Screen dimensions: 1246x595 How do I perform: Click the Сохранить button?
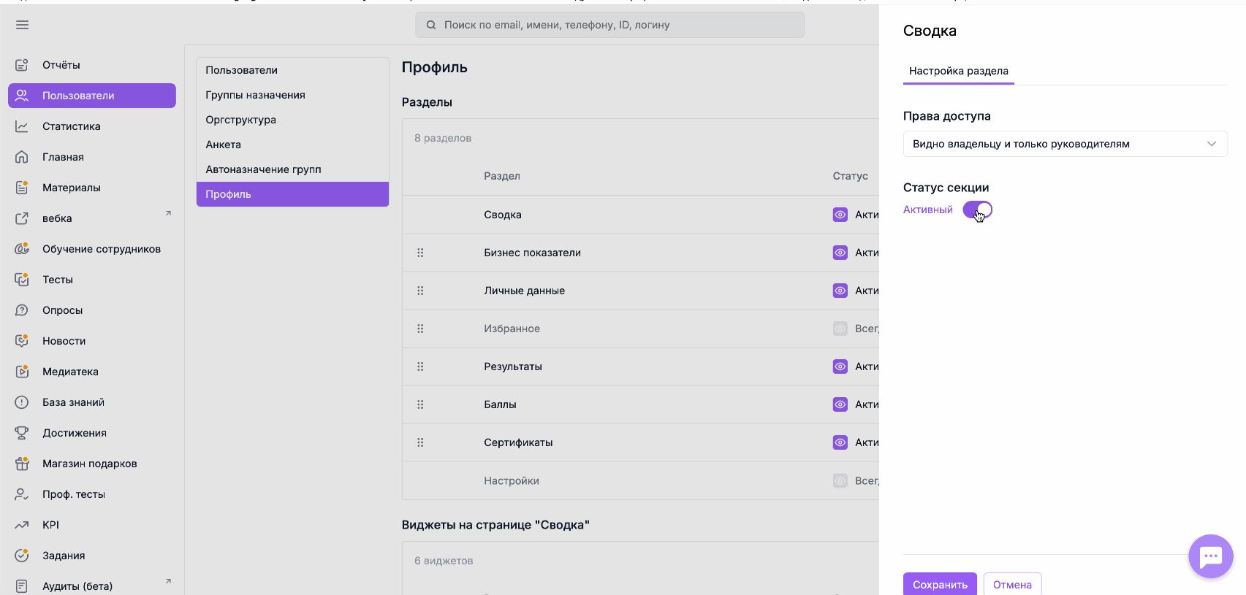[940, 584]
